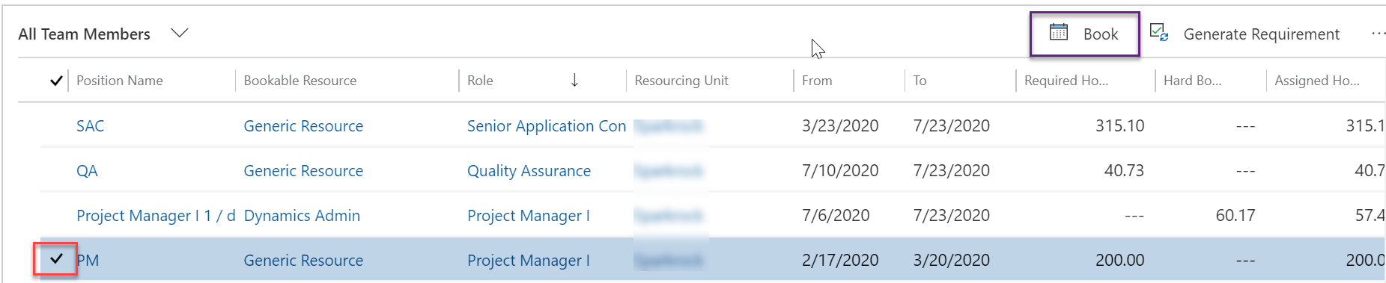Sort by Bookable Resource column header
Screen dimensions: 1386x283
(300, 81)
